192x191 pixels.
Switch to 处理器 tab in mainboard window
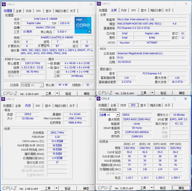coord(103,10)
